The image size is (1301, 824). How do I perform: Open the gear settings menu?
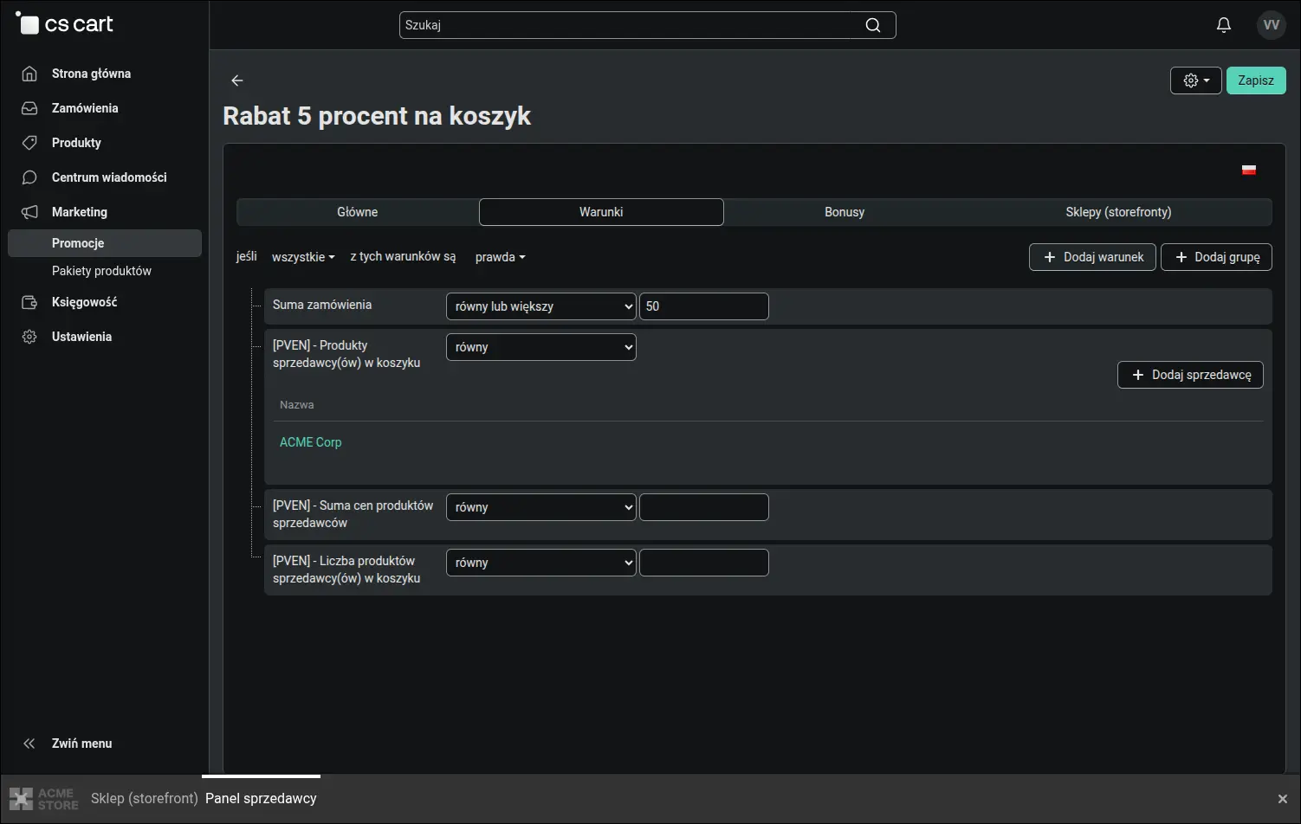click(1195, 80)
